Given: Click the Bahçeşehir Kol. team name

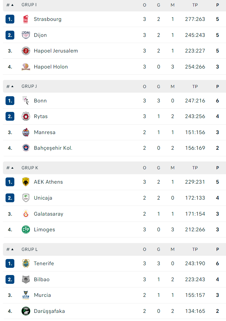Looking at the screenshot, I should tap(53, 148).
